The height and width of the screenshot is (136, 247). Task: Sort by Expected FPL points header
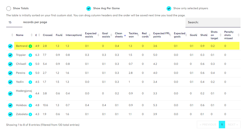(162, 35)
